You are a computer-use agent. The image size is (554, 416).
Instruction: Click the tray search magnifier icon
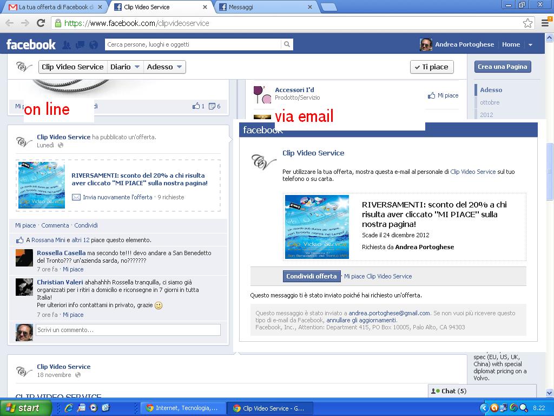pyautogui.click(x=523, y=408)
